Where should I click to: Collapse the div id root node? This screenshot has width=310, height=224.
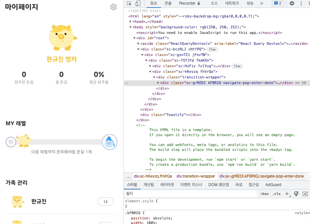tap(135, 38)
